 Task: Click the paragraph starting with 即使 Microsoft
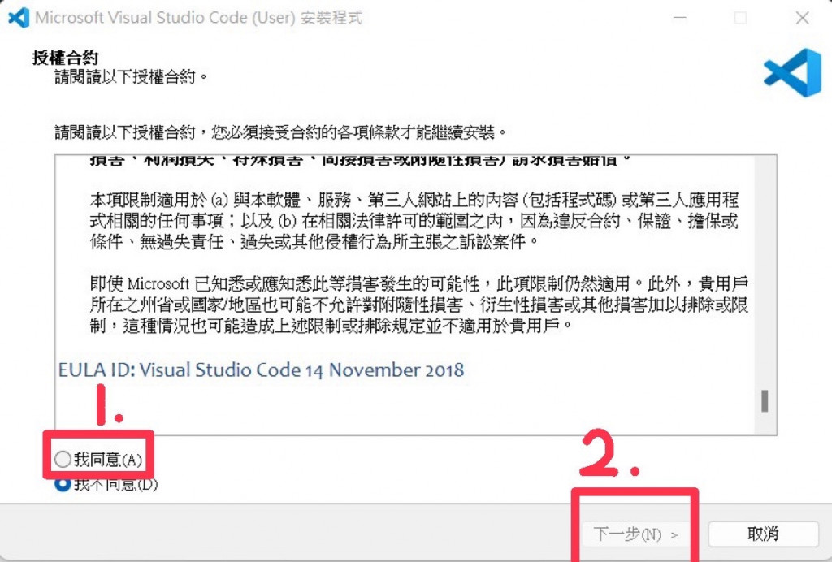pos(419,305)
